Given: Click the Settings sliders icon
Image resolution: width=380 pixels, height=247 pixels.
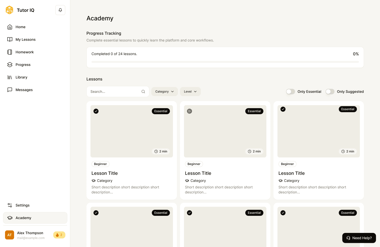Looking at the screenshot, I should click(x=10, y=205).
